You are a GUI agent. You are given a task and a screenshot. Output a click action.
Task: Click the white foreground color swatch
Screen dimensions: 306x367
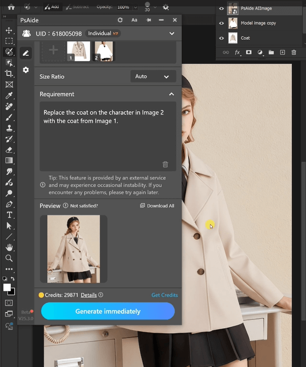point(6,287)
